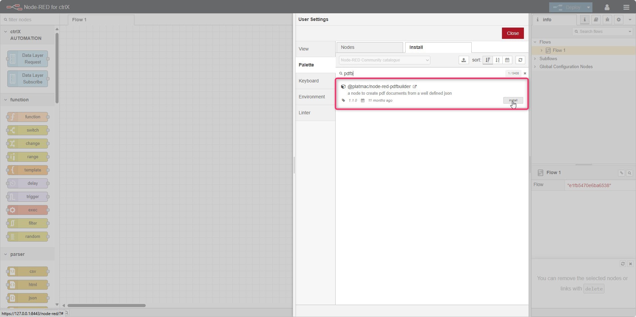Copy the Flow 1 link icon
636x317 pixels.
(621, 173)
